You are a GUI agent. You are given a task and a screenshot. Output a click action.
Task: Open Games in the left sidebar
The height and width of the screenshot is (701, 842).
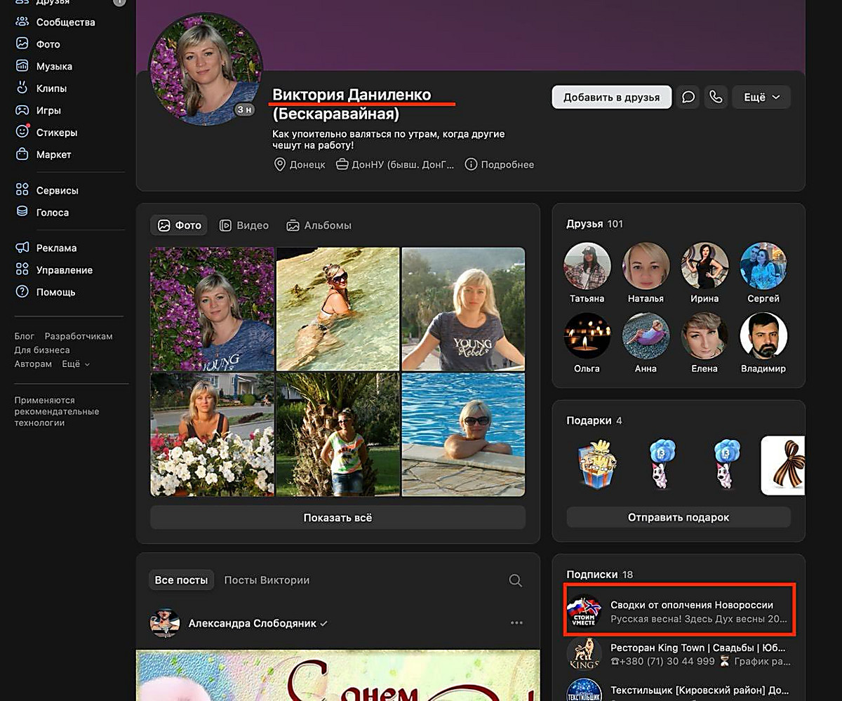coord(48,110)
